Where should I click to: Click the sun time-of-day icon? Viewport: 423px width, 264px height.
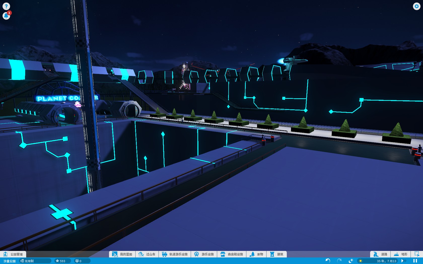click(x=361, y=261)
